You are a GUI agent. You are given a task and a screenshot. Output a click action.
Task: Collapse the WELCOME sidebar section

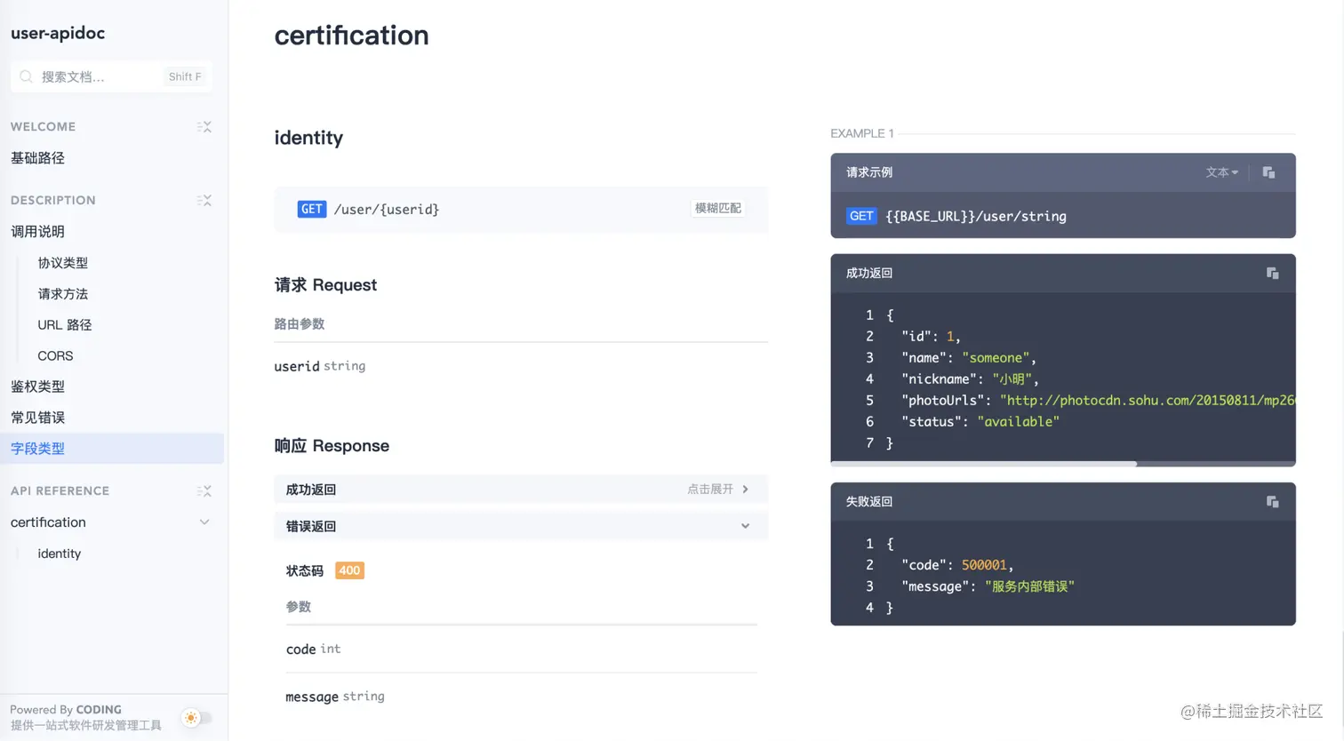[x=204, y=127]
